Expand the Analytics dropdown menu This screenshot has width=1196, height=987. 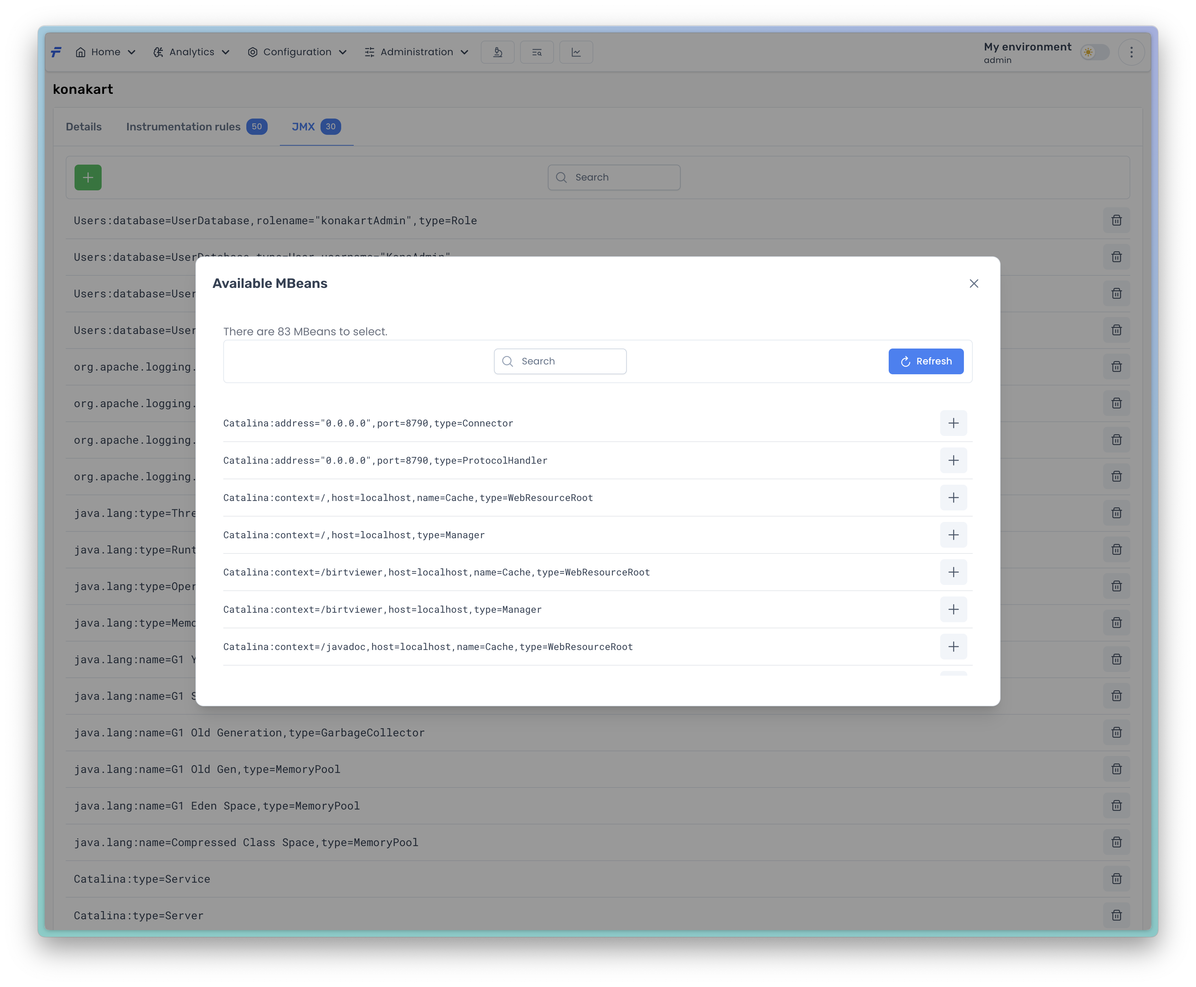point(192,52)
